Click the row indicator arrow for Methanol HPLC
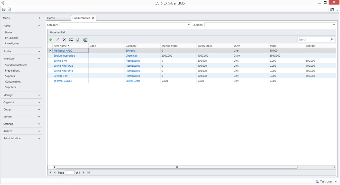The height and width of the screenshot is (185, 340). tap(50, 51)
